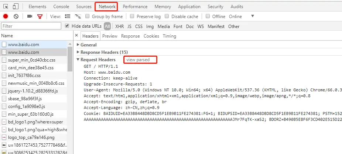Select the All filter type
Image resolution: width=342 pixels, height=154 pixels.
click(107, 26)
